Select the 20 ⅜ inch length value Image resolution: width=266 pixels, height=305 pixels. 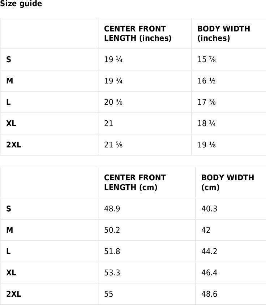click(x=113, y=102)
